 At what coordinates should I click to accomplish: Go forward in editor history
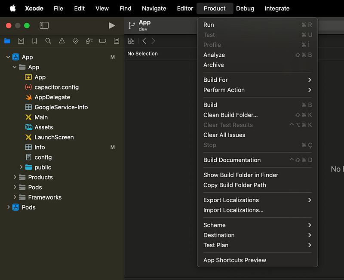(x=153, y=41)
